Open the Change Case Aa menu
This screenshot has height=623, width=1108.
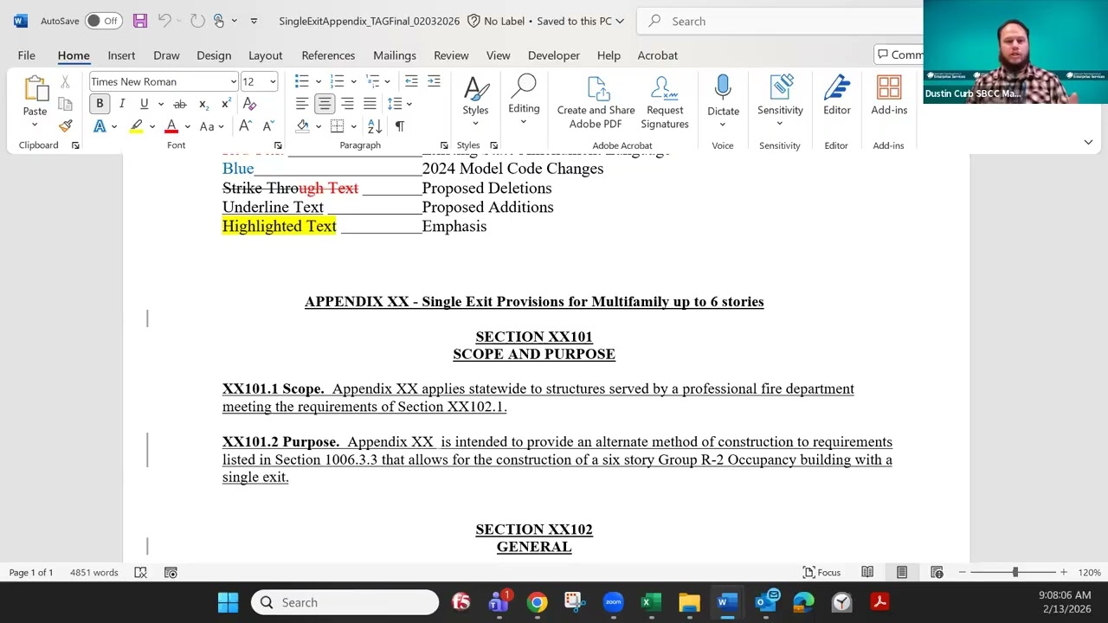pyautogui.click(x=211, y=126)
